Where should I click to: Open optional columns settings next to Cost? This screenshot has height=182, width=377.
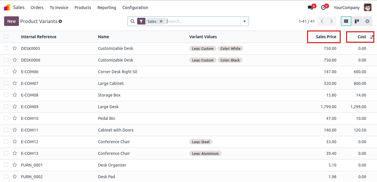tap(372, 37)
